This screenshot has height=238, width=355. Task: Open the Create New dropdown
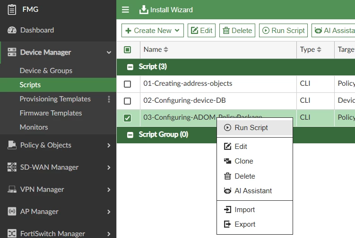[x=153, y=30]
